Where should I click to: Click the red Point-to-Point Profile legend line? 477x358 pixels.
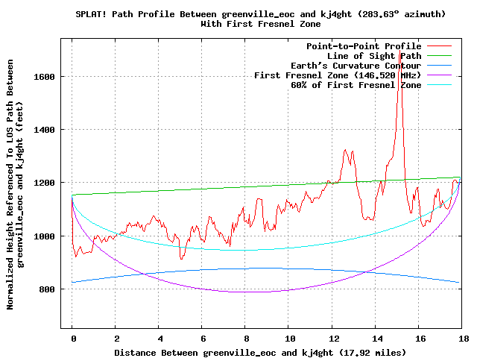point(439,46)
